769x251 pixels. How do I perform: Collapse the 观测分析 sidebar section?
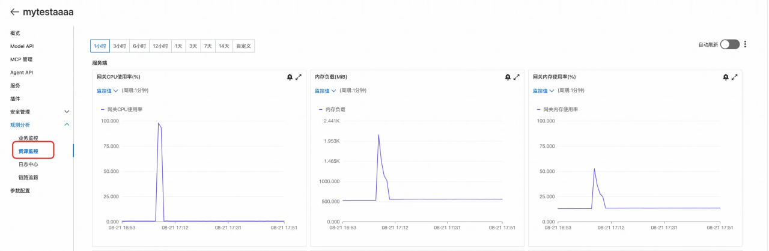click(x=67, y=125)
